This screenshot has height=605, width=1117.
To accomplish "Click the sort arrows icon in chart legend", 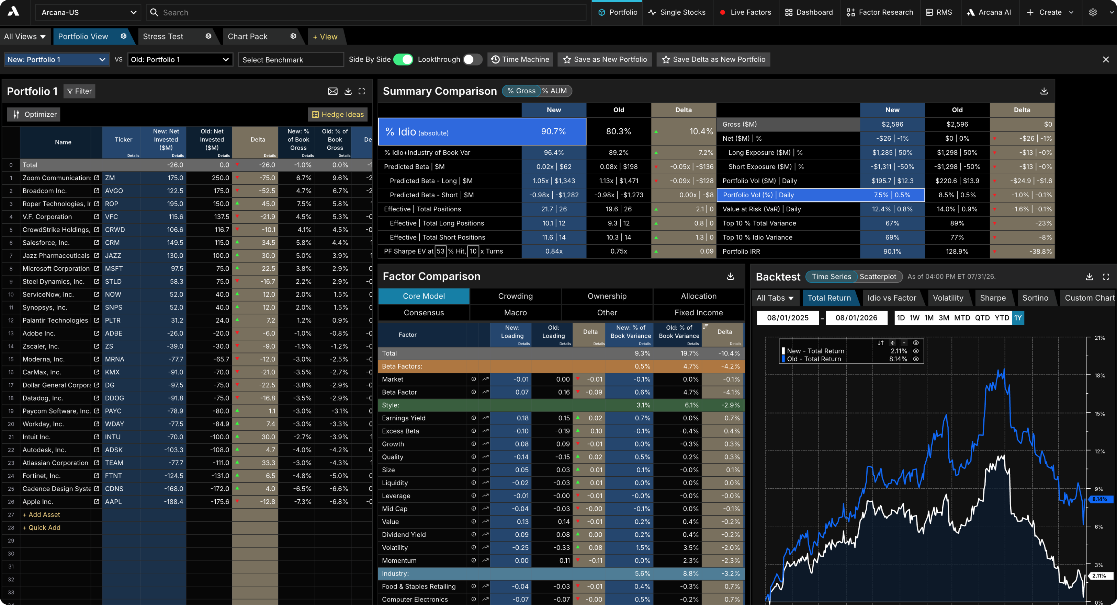I will (880, 342).
